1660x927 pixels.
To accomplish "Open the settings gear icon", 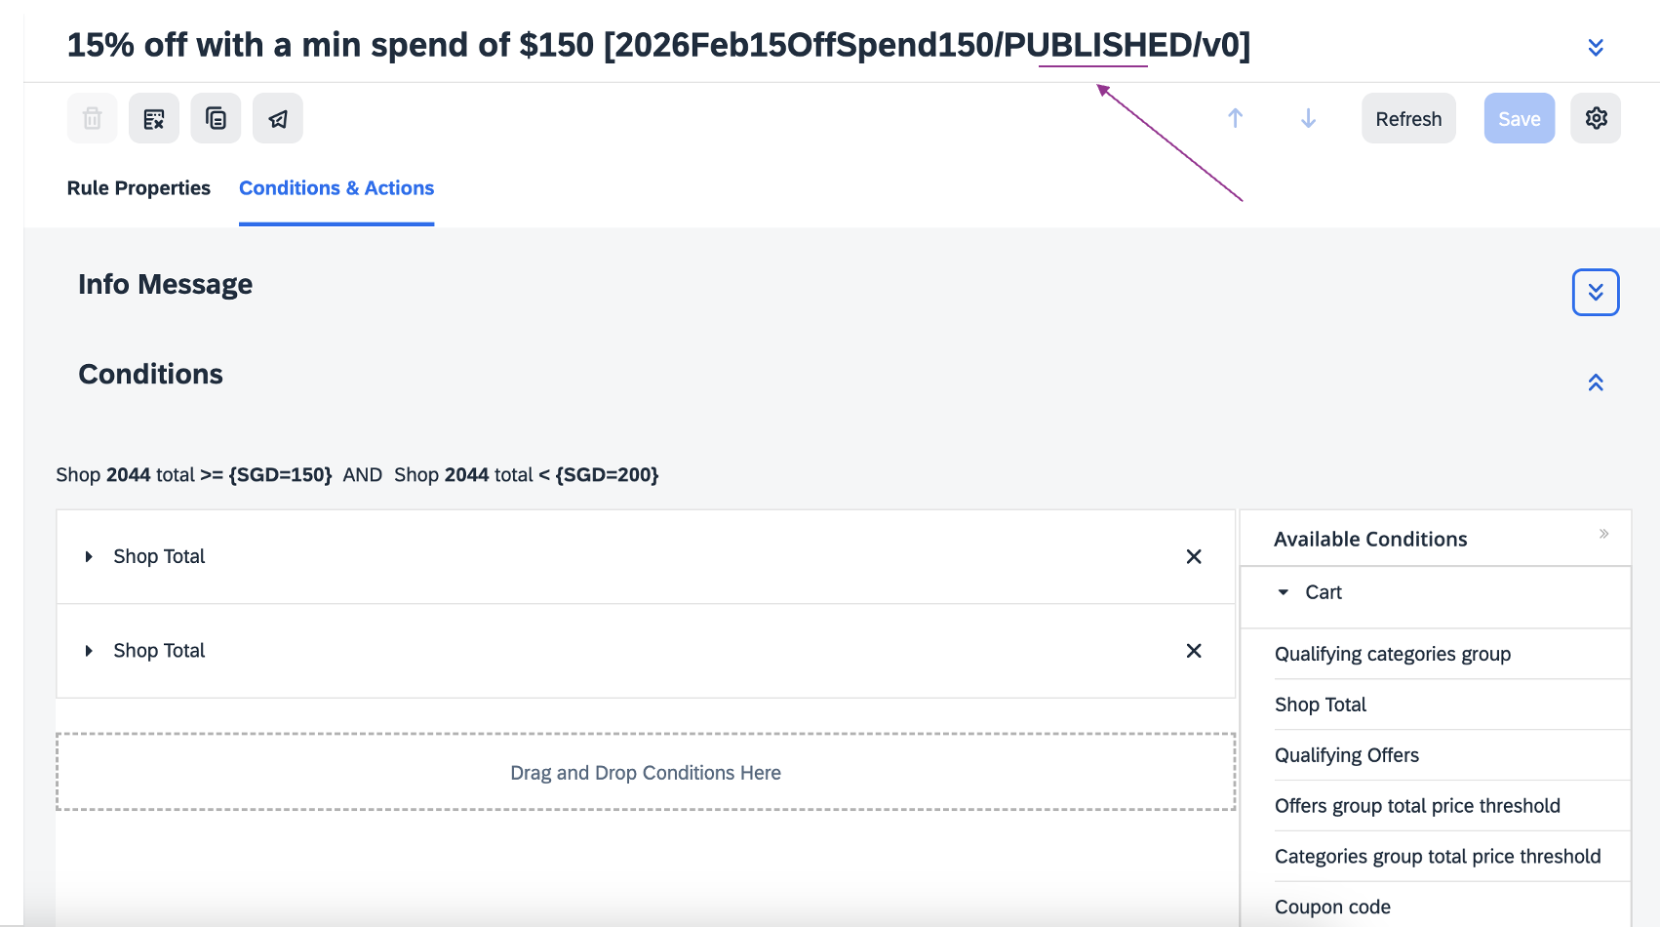I will pyautogui.click(x=1596, y=119).
